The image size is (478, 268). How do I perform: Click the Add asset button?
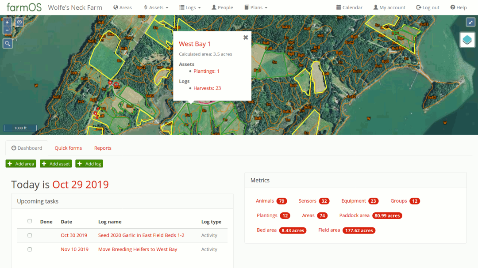point(56,164)
